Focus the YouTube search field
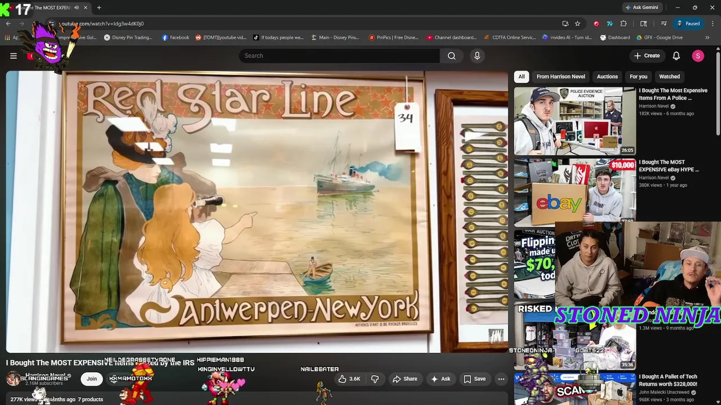The height and width of the screenshot is (405, 721). pos(339,56)
